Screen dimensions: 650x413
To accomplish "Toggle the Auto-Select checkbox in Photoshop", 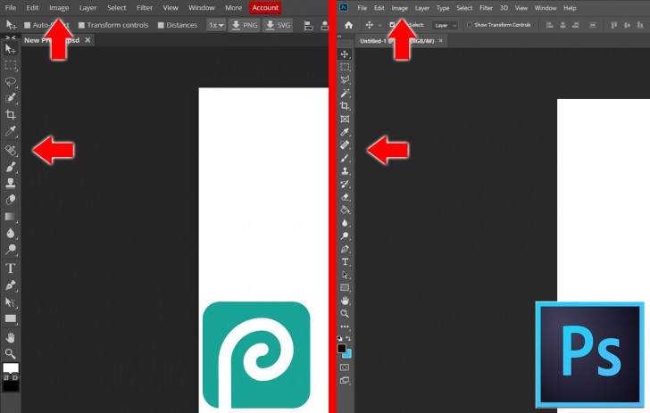I will coord(392,25).
